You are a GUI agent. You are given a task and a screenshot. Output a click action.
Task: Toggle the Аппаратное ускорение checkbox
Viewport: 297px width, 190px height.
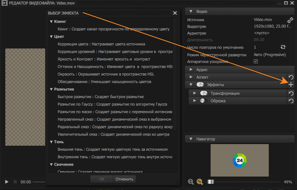click(256, 62)
